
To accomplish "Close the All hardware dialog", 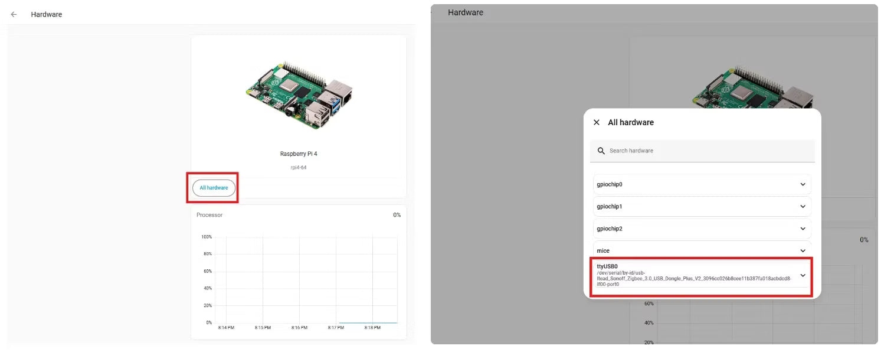I will 596,122.
